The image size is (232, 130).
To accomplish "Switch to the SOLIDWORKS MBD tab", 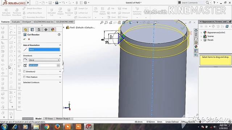I will pyautogui.click(x=65, y=22).
